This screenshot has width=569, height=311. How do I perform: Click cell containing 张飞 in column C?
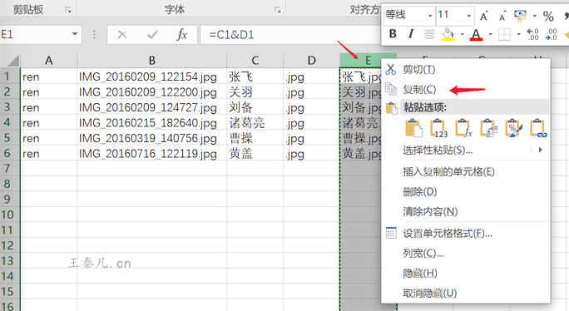(x=255, y=77)
